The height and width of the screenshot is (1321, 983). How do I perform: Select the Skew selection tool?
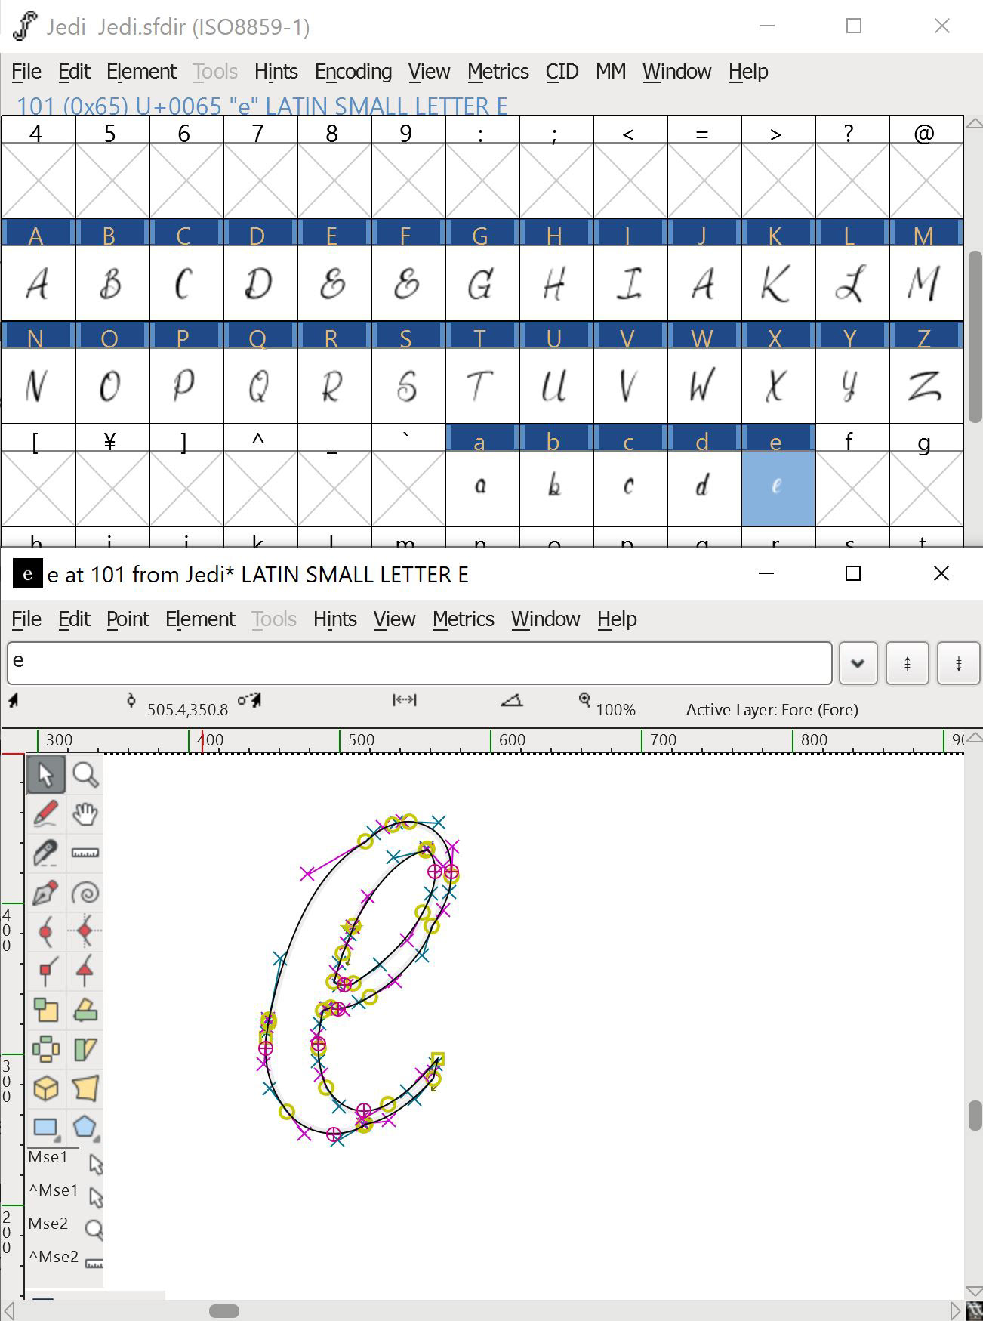point(85,1050)
